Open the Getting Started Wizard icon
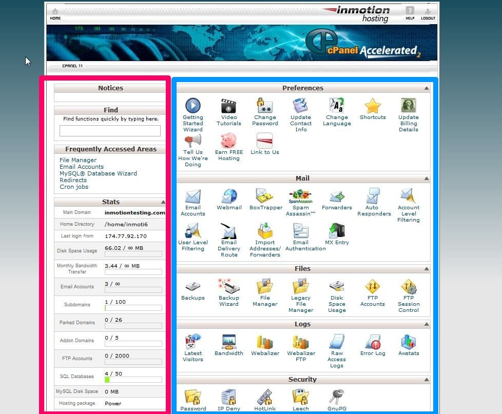 193,106
